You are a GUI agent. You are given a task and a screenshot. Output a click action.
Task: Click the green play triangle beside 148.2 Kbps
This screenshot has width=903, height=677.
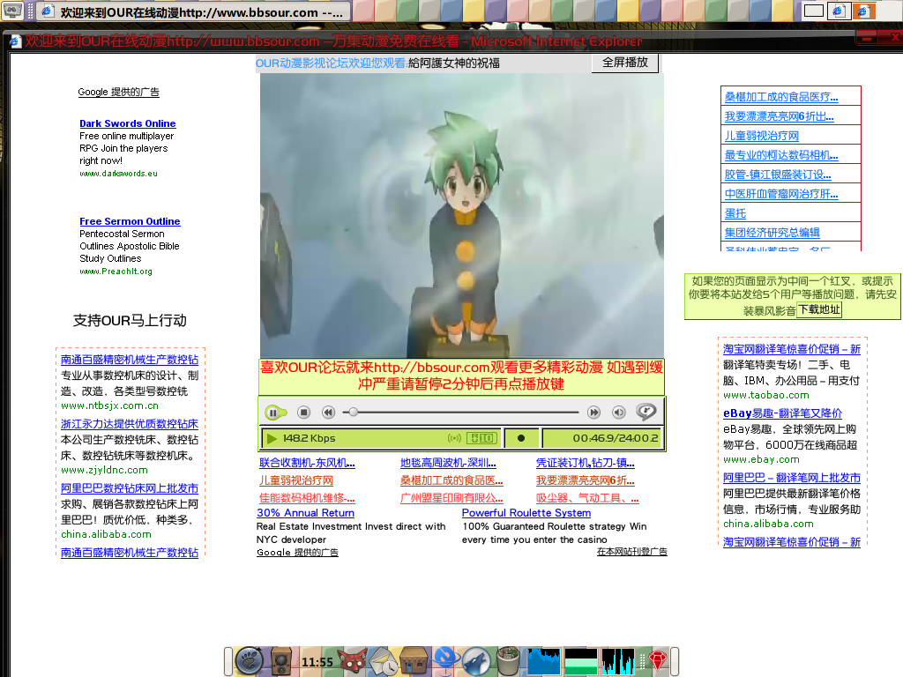pos(272,438)
